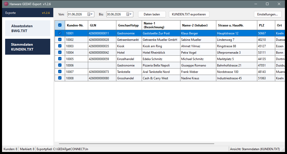The height and width of the screenshot is (154, 287).
Task: Switch to Absatzdaten BWG.TXT export
Action: coord(28,28)
